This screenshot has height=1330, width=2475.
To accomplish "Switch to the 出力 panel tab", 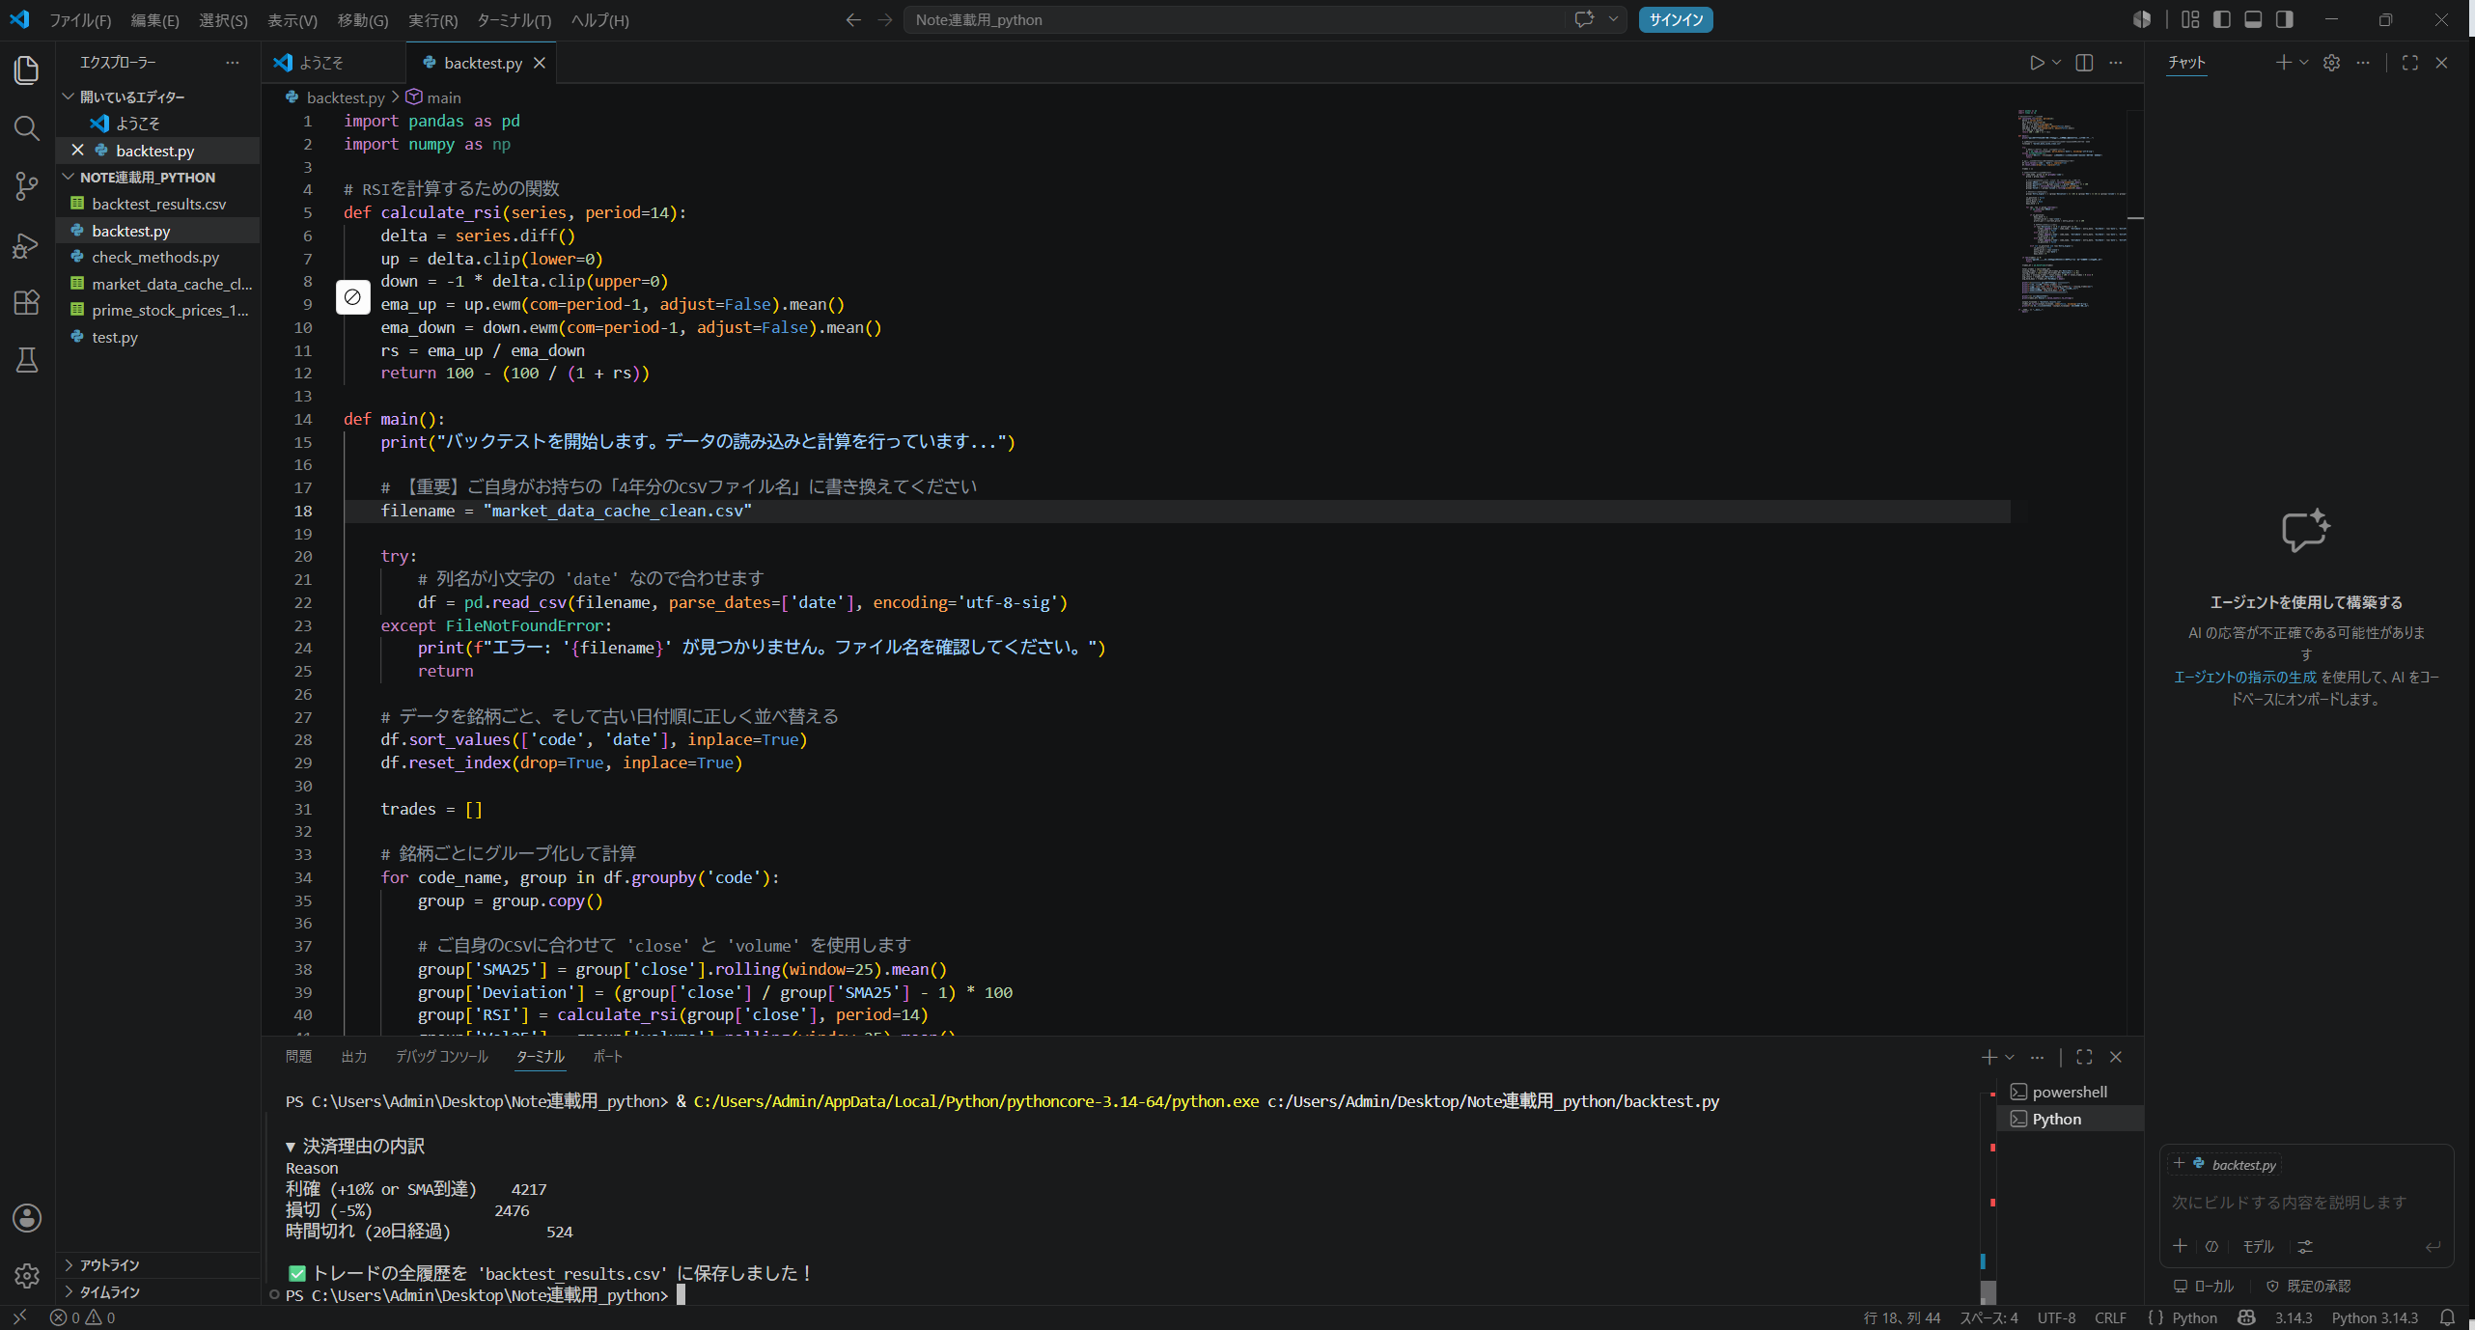I will click(353, 1057).
